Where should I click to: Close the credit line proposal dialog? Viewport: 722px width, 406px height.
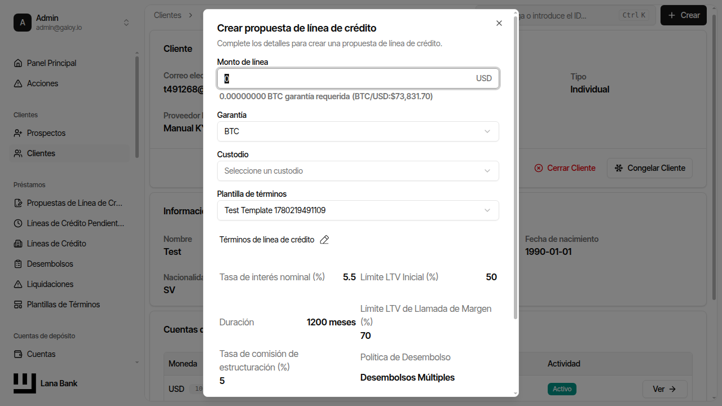[x=499, y=23]
